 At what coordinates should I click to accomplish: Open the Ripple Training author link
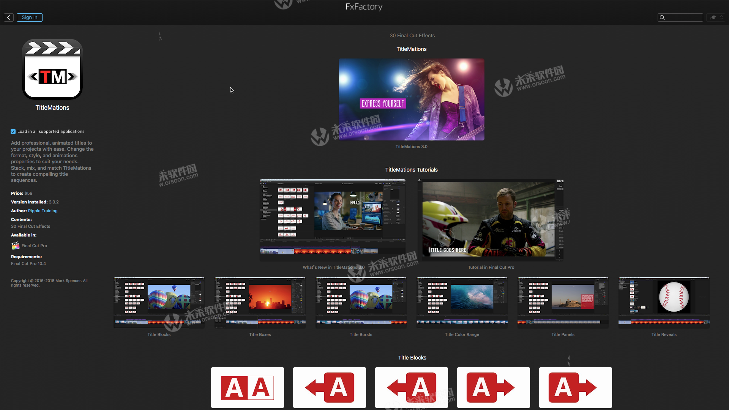click(43, 211)
